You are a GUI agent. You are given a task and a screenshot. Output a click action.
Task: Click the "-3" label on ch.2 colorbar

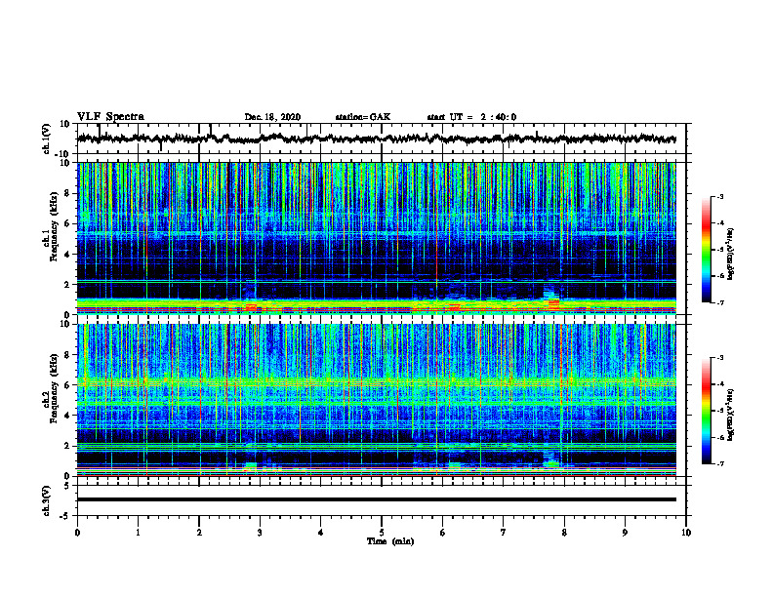pyautogui.click(x=720, y=358)
